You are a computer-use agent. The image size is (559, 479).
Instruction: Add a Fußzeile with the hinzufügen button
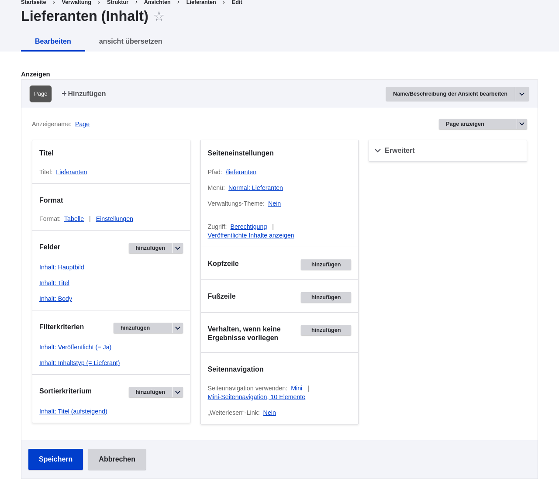(x=326, y=297)
